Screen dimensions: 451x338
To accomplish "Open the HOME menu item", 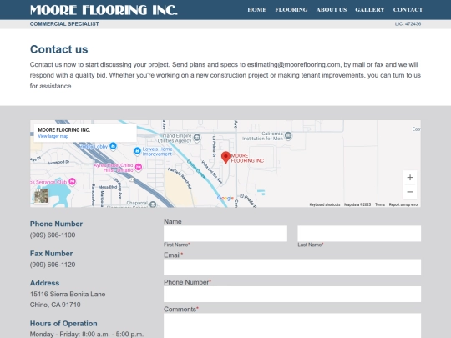I will (x=257, y=10).
